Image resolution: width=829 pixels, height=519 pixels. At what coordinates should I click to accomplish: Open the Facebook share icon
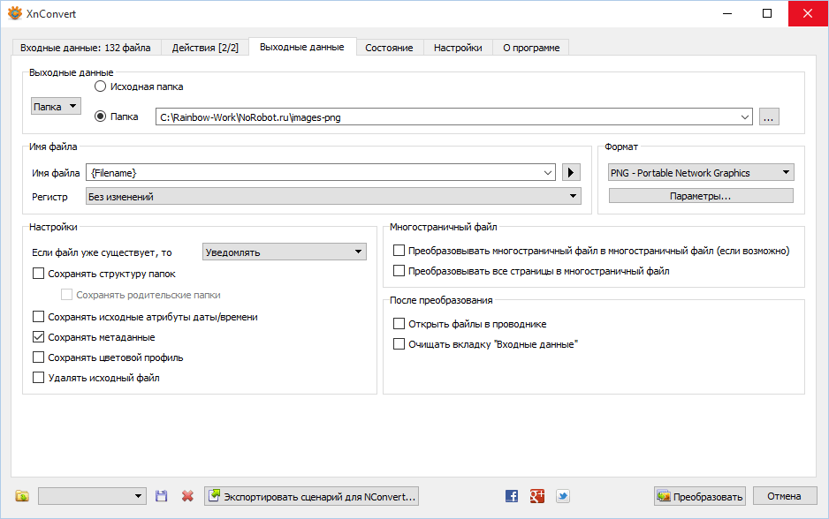tap(512, 496)
